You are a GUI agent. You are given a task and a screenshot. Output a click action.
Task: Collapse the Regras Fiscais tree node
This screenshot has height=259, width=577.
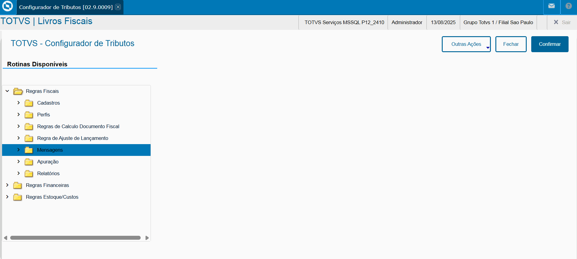pos(7,91)
